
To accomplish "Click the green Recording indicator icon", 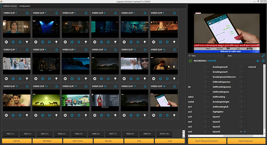I will tap(190, 61).
